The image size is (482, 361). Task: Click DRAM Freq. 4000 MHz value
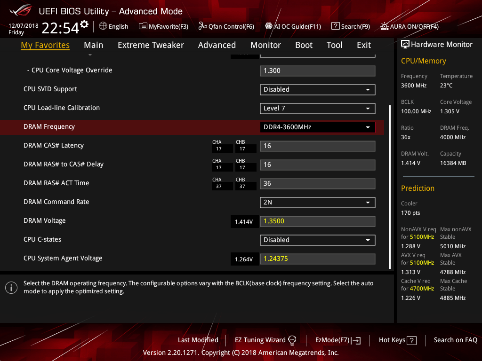point(452,137)
